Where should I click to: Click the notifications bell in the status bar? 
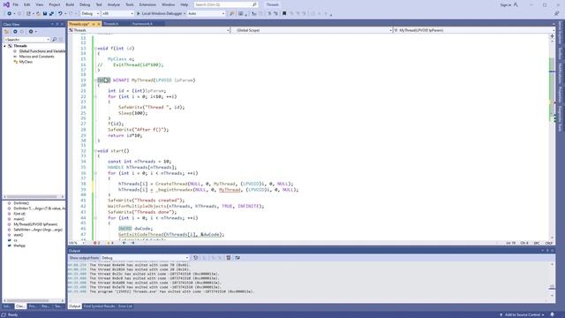553,314
